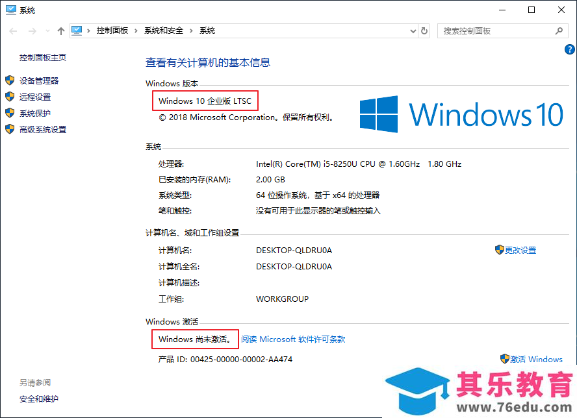577x418 pixels.
Task: Select 系统和安全 breadcrumb
Action: pyautogui.click(x=164, y=31)
